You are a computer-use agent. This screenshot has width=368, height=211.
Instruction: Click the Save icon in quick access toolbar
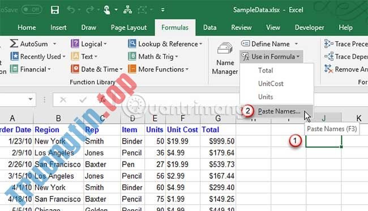point(55,10)
